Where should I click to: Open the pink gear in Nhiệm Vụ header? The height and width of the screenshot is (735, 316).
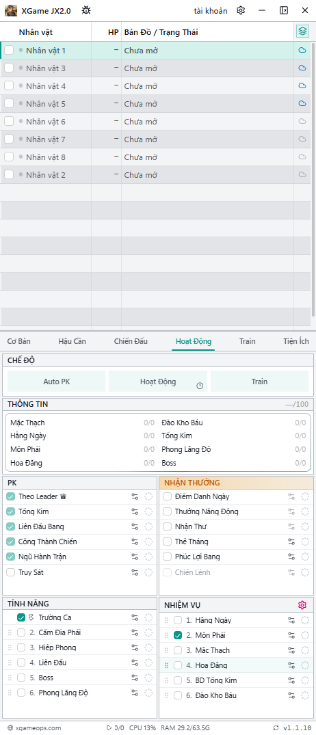(x=302, y=605)
